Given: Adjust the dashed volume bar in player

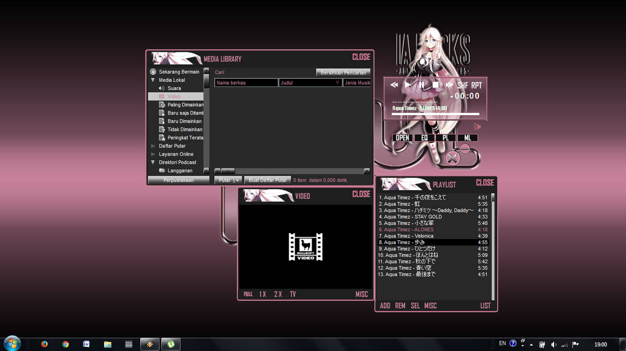Looking at the screenshot, I should tap(415, 102).
